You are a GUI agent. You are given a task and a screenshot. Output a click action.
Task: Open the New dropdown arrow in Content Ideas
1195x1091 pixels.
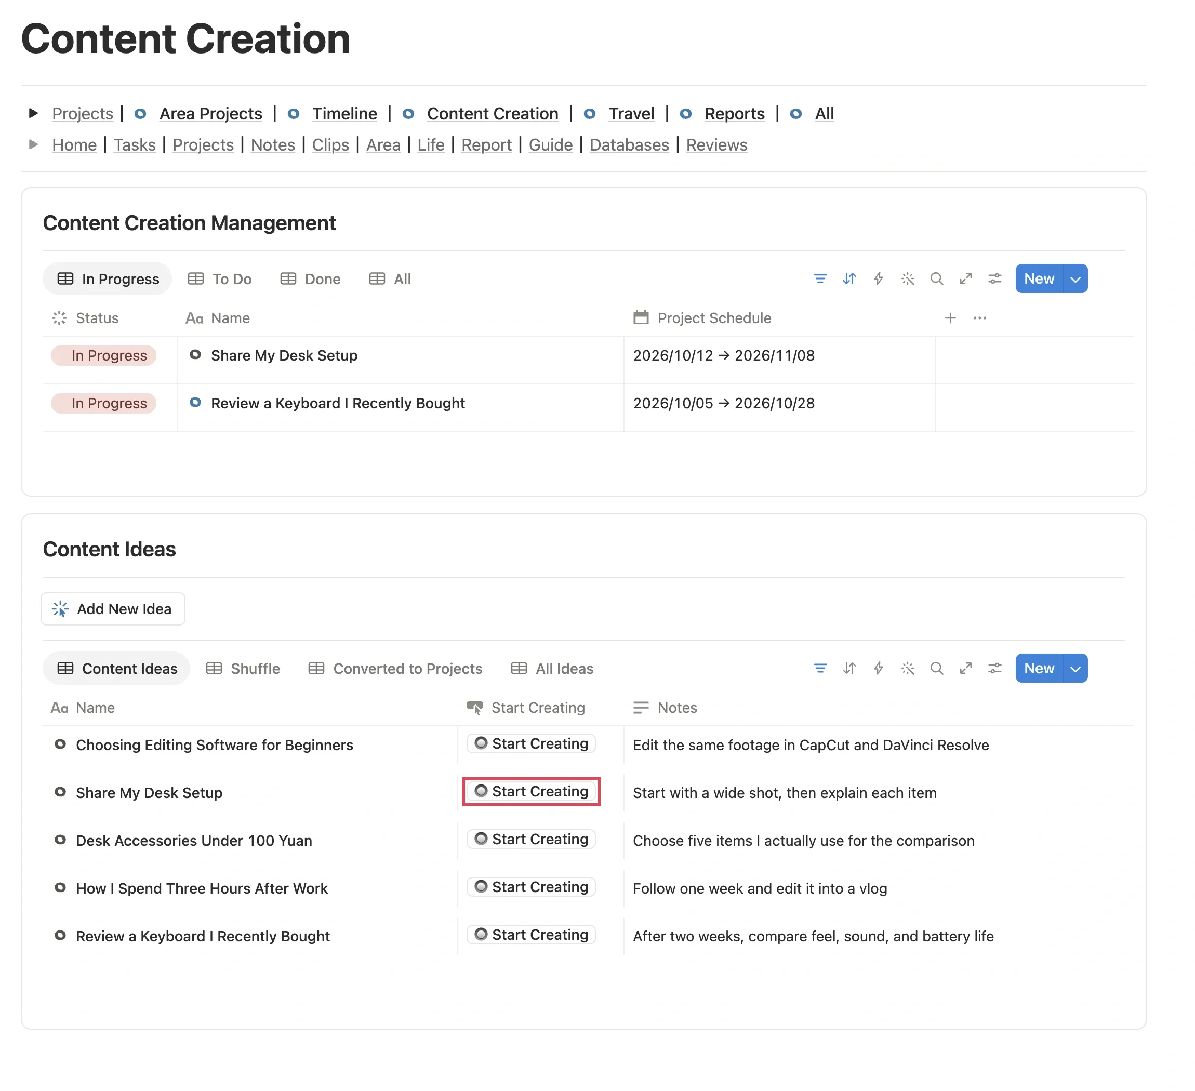click(x=1074, y=668)
